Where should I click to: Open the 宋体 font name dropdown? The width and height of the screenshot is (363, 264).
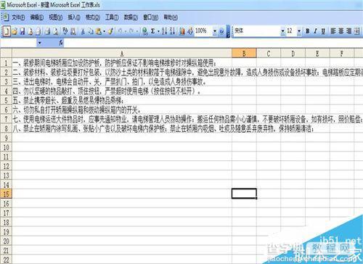click(x=282, y=31)
